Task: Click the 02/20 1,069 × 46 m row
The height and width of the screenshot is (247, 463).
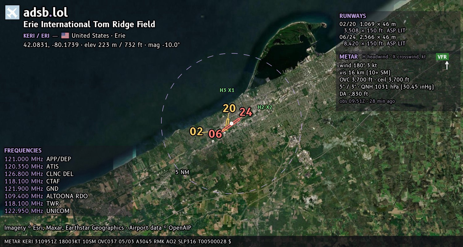Action: click(x=368, y=24)
